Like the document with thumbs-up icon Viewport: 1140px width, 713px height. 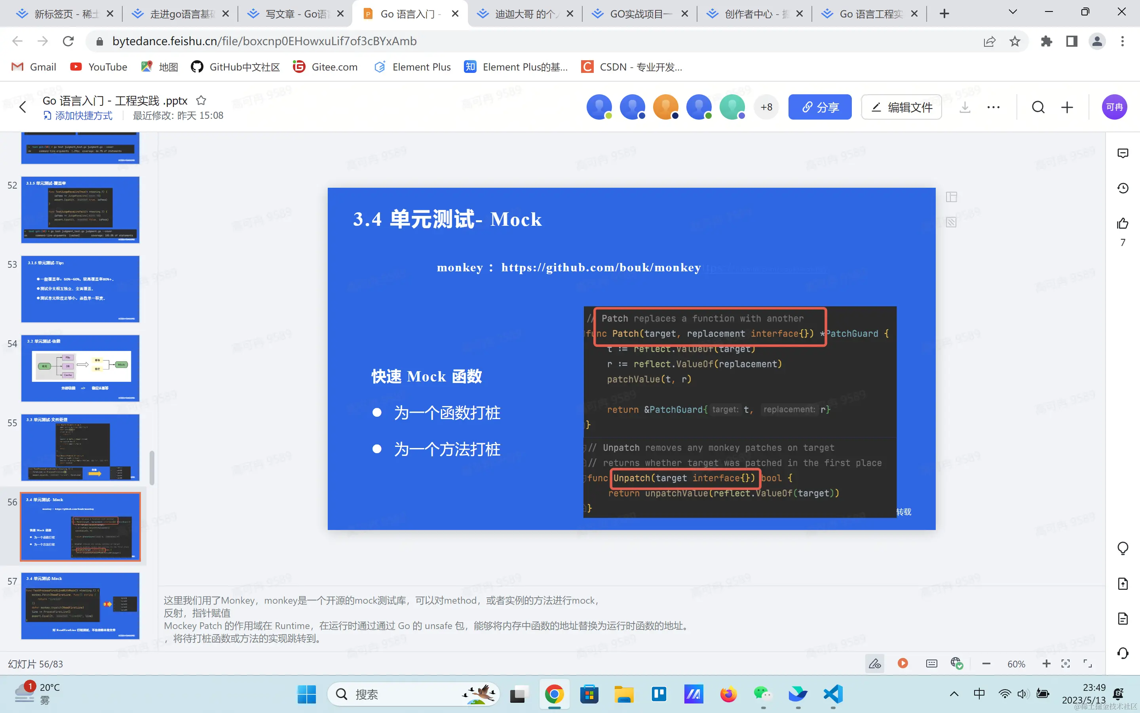pyautogui.click(x=1123, y=223)
